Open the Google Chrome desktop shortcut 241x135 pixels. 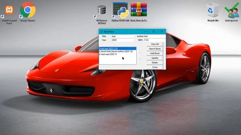click(x=27, y=12)
